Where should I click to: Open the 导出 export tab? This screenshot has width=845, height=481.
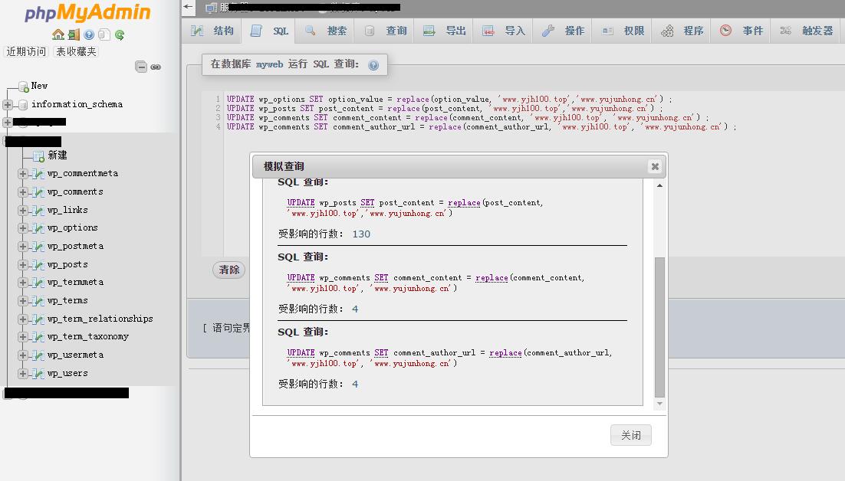446,31
